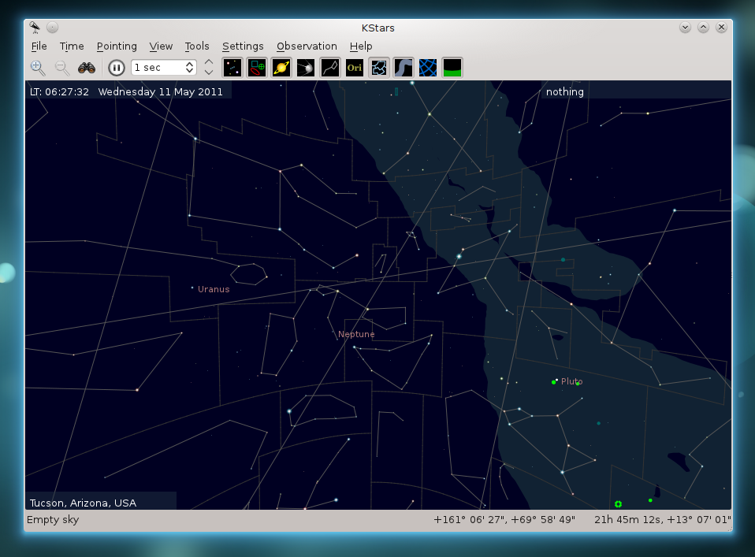This screenshot has width=755, height=557.
Task: Click the 'Empty sky' status bar text
Action: coord(53,519)
